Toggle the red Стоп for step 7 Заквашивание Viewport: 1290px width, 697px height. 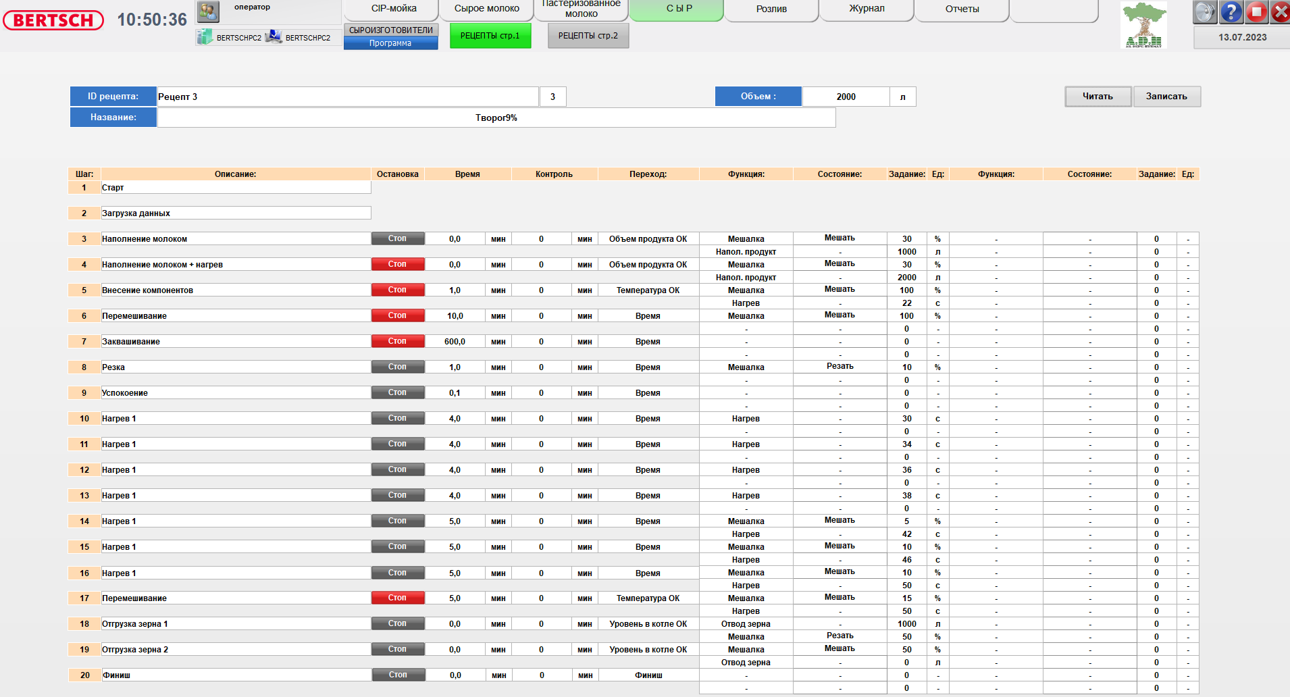point(398,341)
